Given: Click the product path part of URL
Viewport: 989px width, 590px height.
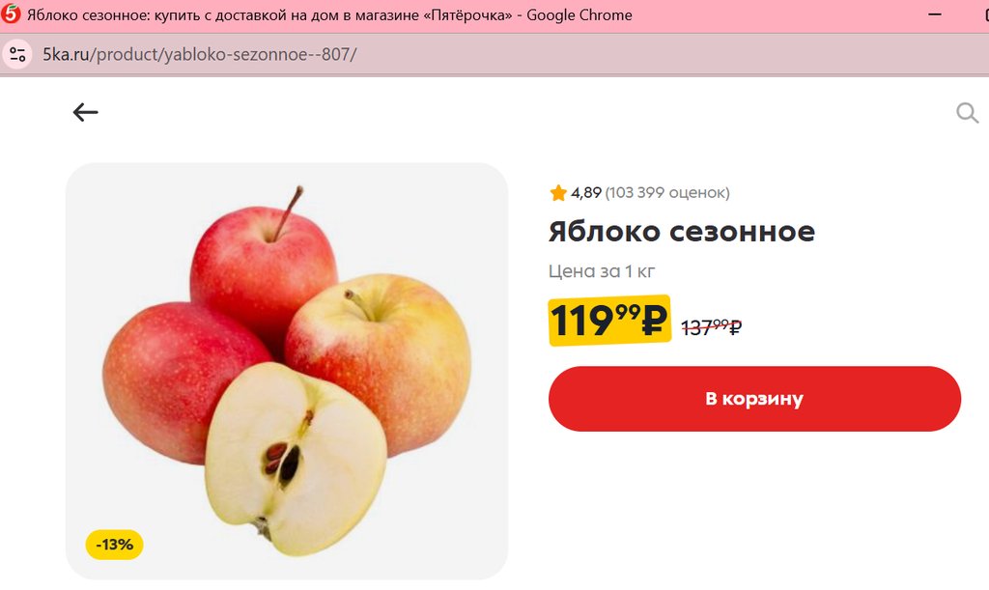Looking at the screenshot, I should tap(224, 54).
